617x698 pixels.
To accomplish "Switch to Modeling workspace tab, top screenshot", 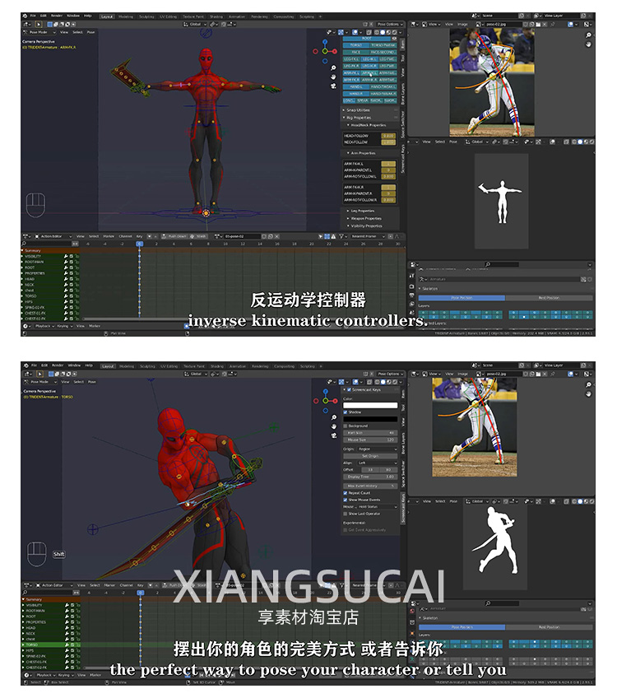I will 125,16.
